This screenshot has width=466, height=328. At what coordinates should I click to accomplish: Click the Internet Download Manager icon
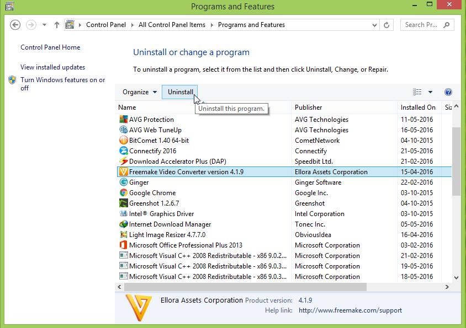point(123,224)
